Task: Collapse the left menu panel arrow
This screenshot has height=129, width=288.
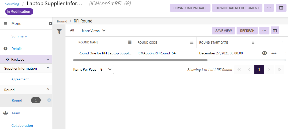Action: [x=50, y=23]
